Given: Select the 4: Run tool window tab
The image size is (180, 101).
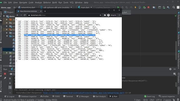Looking at the screenshot, I should pyautogui.click(x=113, y=97).
